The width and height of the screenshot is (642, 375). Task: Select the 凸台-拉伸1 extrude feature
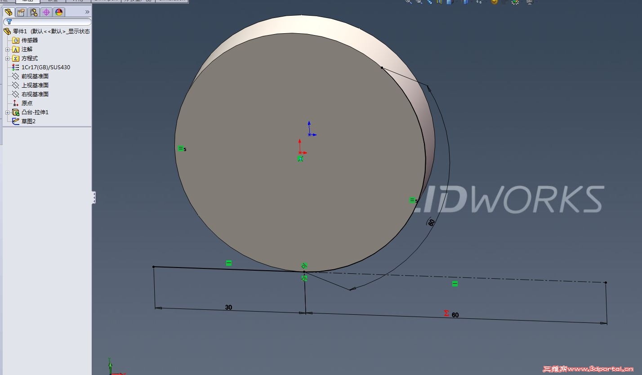click(31, 112)
